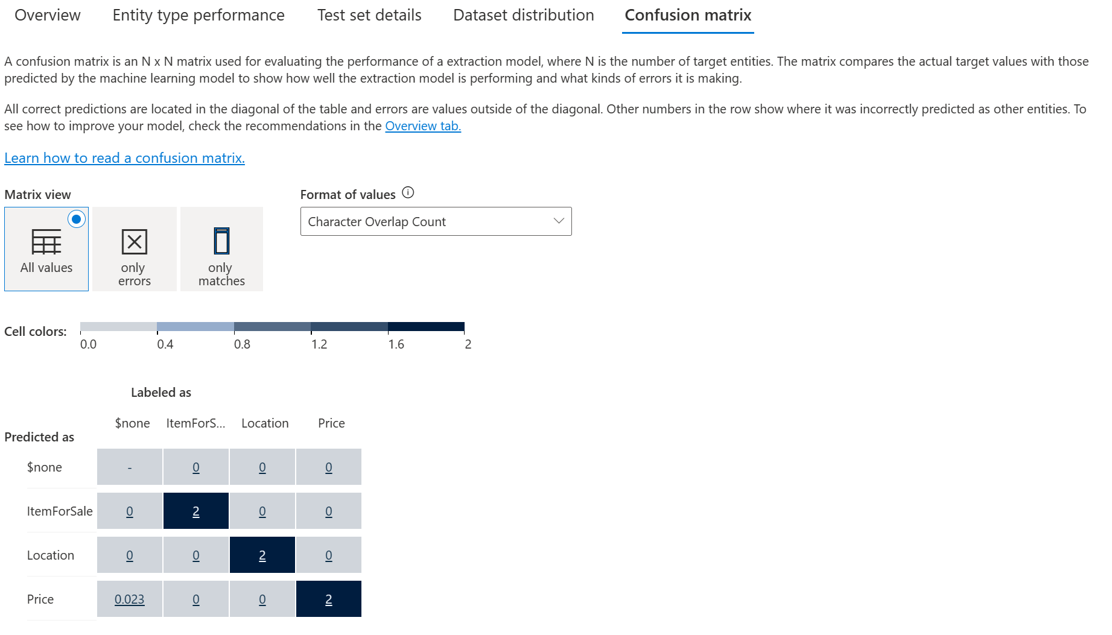Open the Character Overlap Count dropdown
This screenshot has width=1112, height=635.
[436, 221]
